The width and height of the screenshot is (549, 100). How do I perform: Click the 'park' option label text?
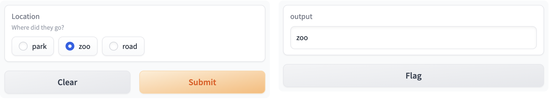(x=40, y=47)
